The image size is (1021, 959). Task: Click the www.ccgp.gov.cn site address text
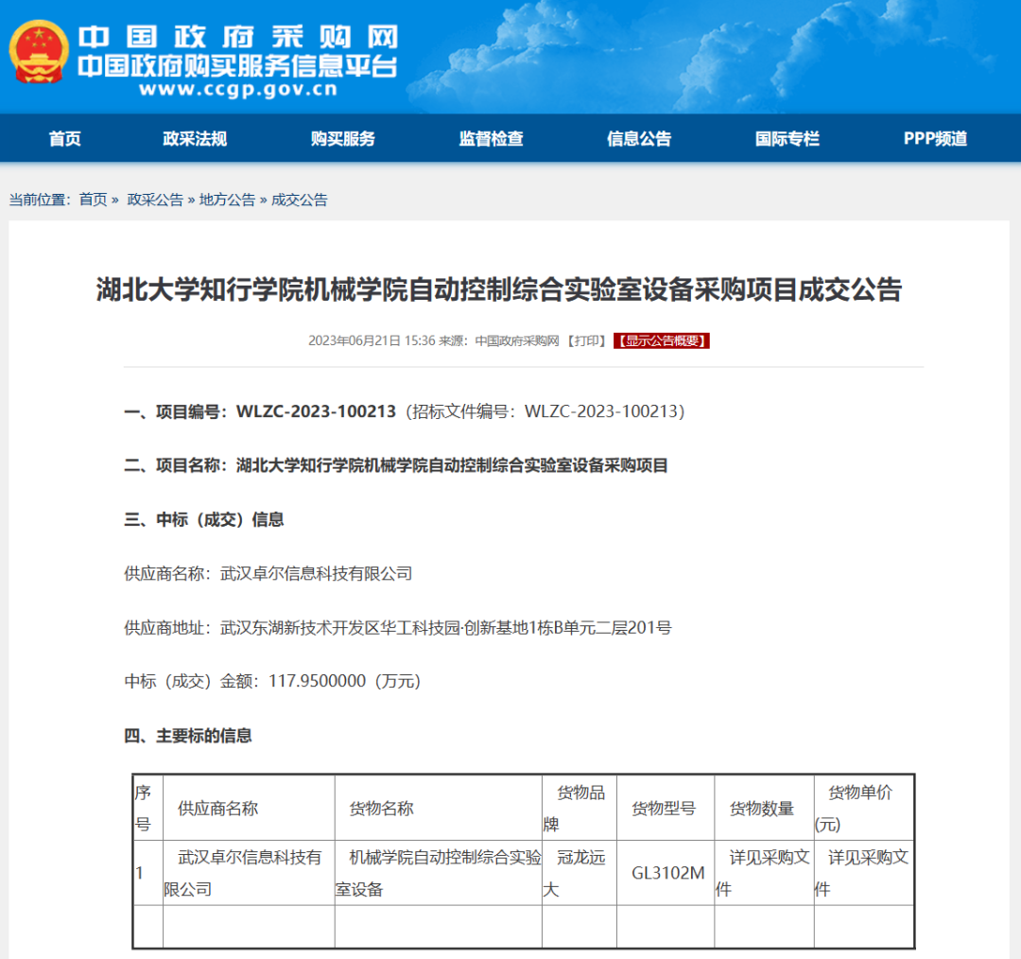point(238,89)
